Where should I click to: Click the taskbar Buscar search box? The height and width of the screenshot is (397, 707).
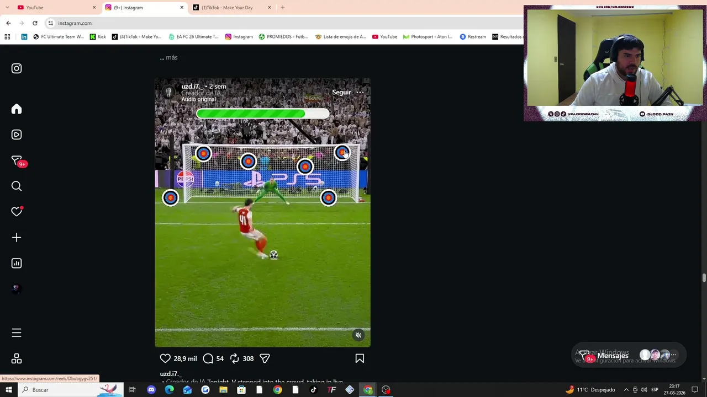click(x=72, y=390)
